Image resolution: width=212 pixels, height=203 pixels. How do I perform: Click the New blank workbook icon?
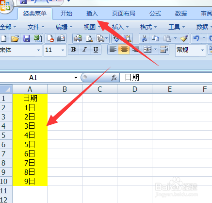3,38
